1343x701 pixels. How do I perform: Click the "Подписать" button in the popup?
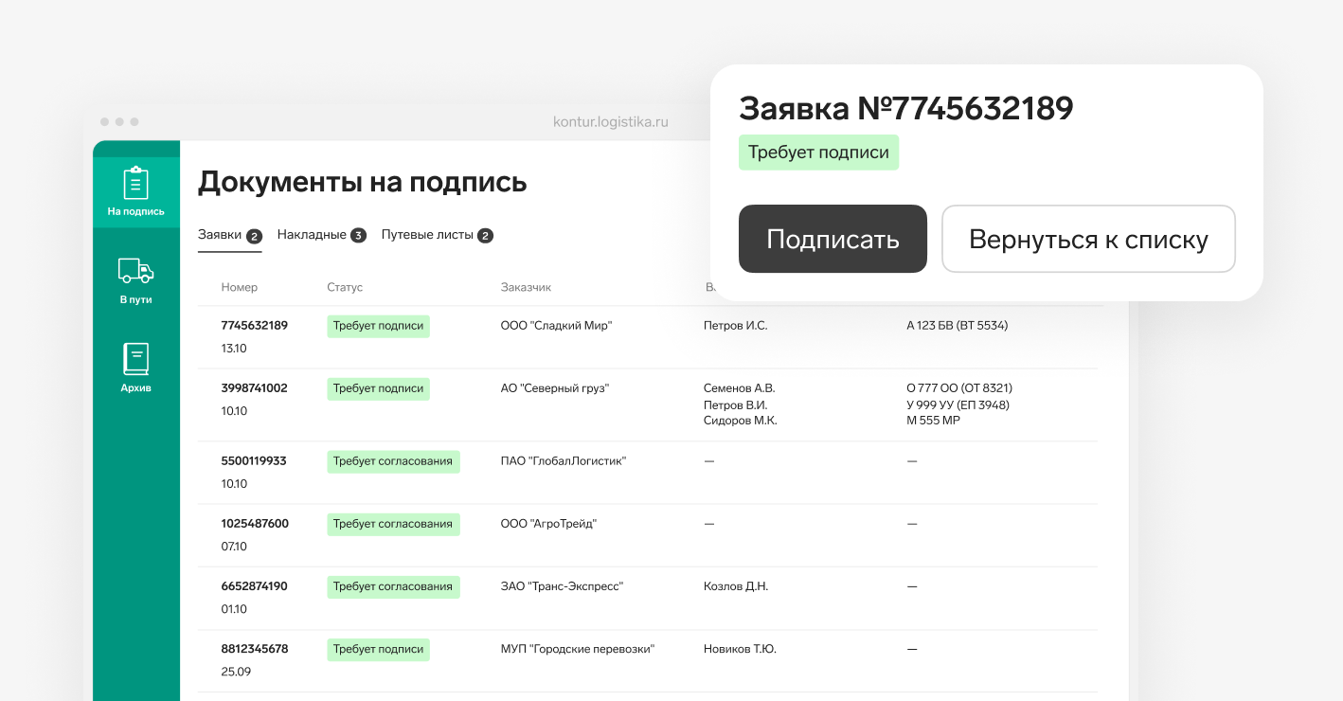(x=833, y=239)
